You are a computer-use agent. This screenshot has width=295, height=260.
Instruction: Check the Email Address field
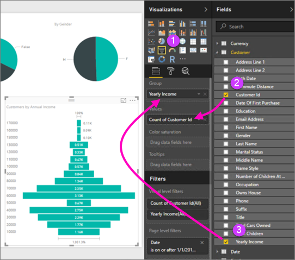[x=226, y=119]
